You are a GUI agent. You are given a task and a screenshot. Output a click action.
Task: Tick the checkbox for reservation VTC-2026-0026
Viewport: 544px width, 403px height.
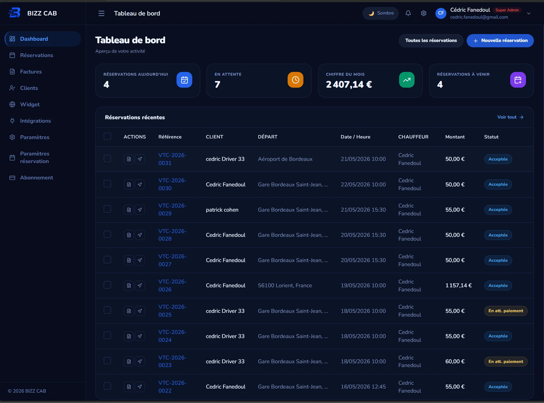tap(107, 285)
